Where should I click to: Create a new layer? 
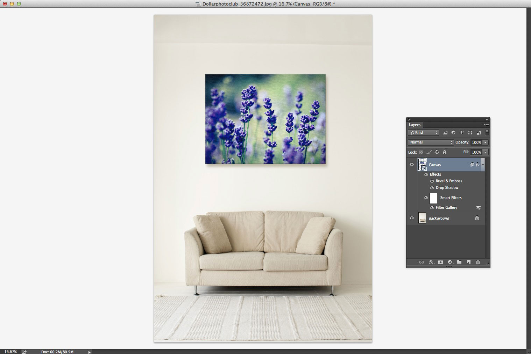469,262
